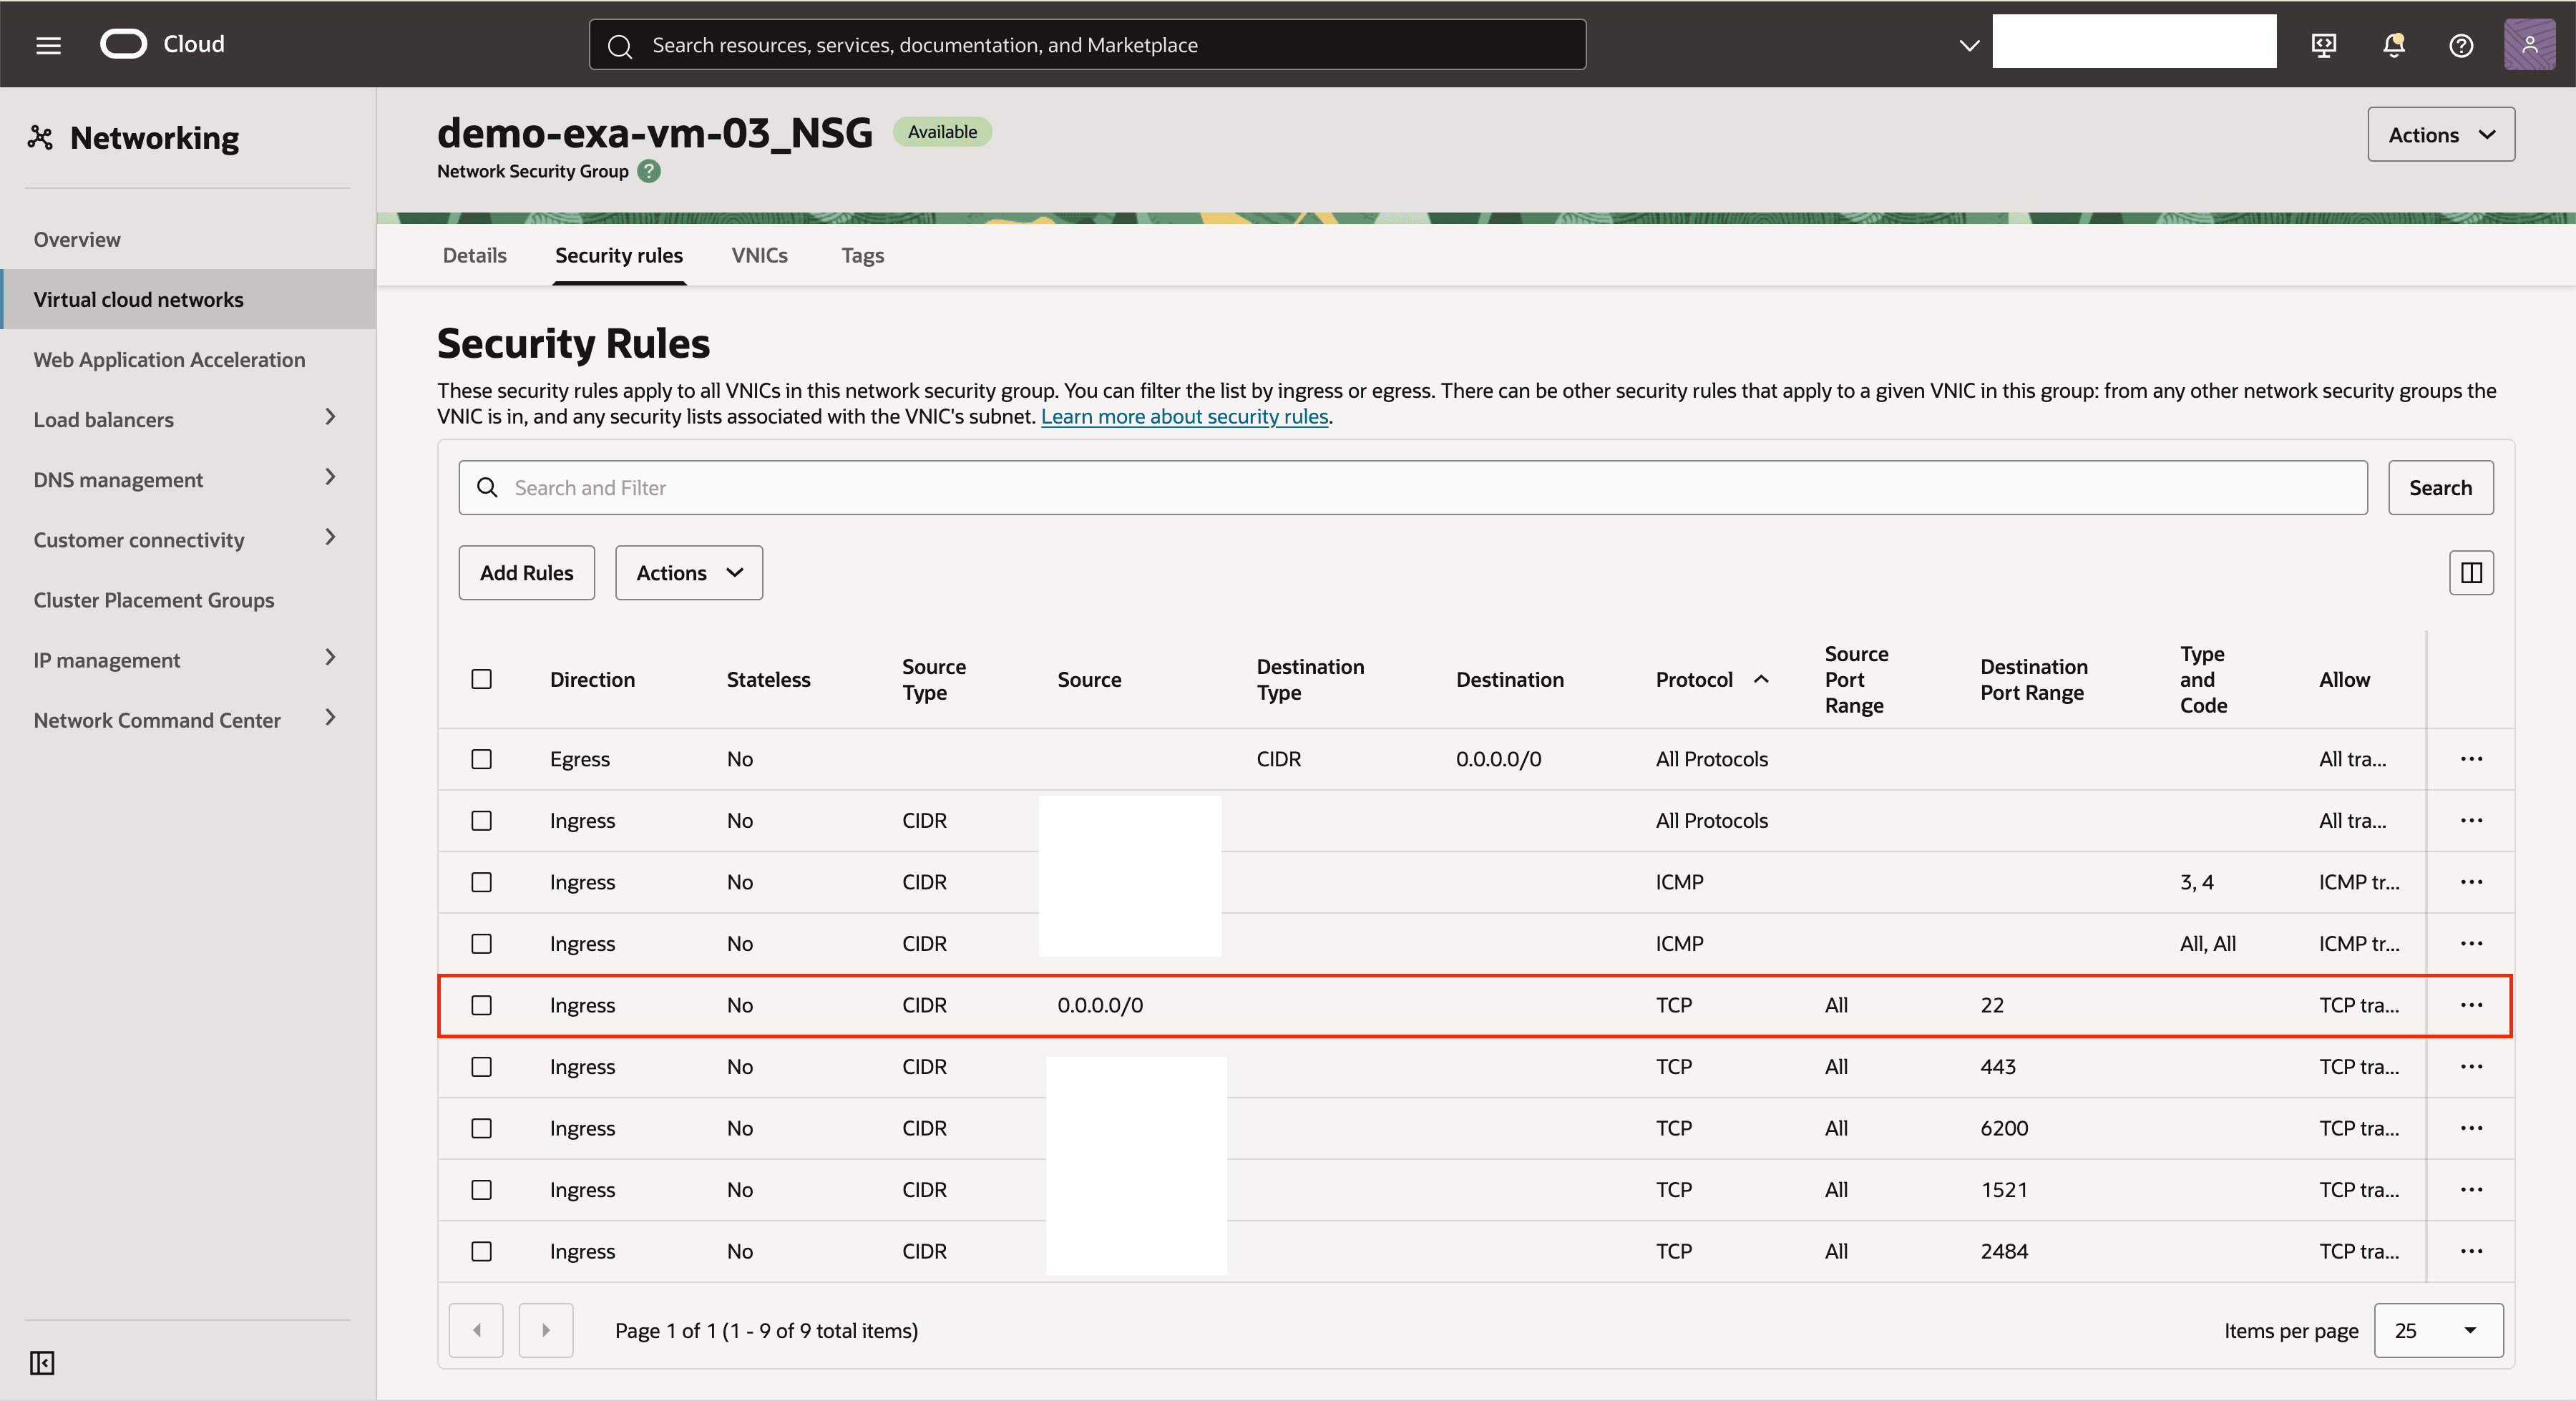The width and height of the screenshot is (2576, 1401).
Task: Select the Egress rule checkbox
Action: click(x=482, y=759)
